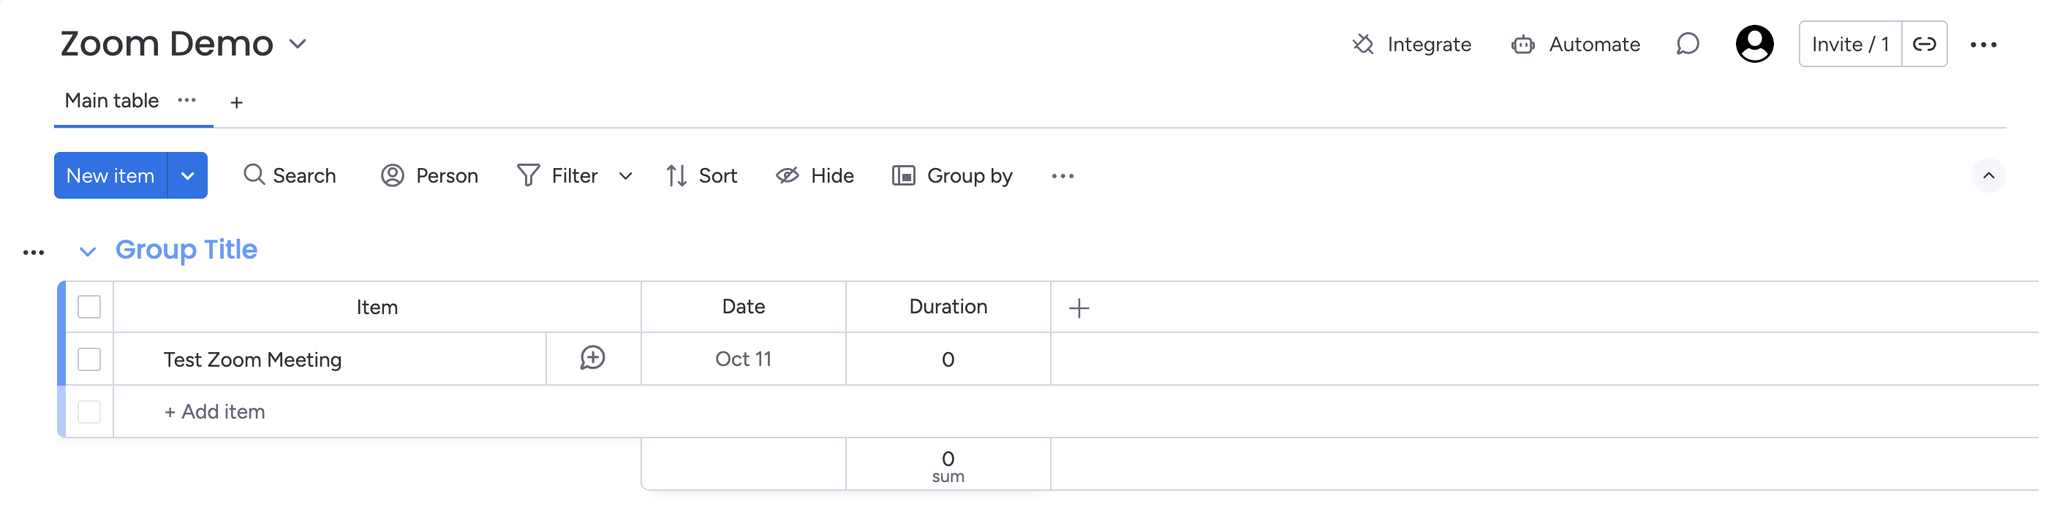
Task: Open the add update bubble on Test Zoom Meeting
Action: 592,358
